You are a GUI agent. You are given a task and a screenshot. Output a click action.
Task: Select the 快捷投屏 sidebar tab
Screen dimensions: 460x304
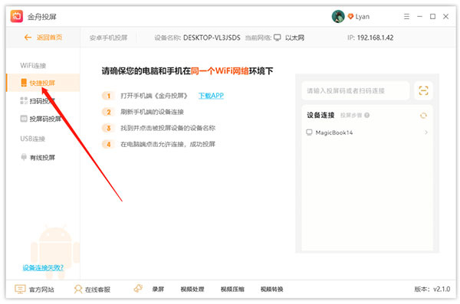43,83
